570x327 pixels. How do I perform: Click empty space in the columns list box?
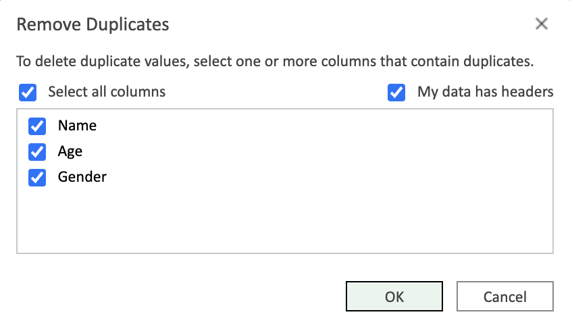tap(284, 223)
